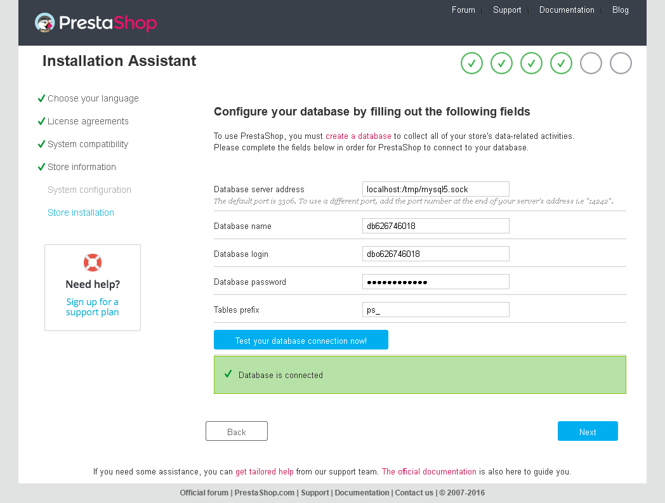Click the first completed step circle
The image size is (665, 503).
tap(471, 63)
